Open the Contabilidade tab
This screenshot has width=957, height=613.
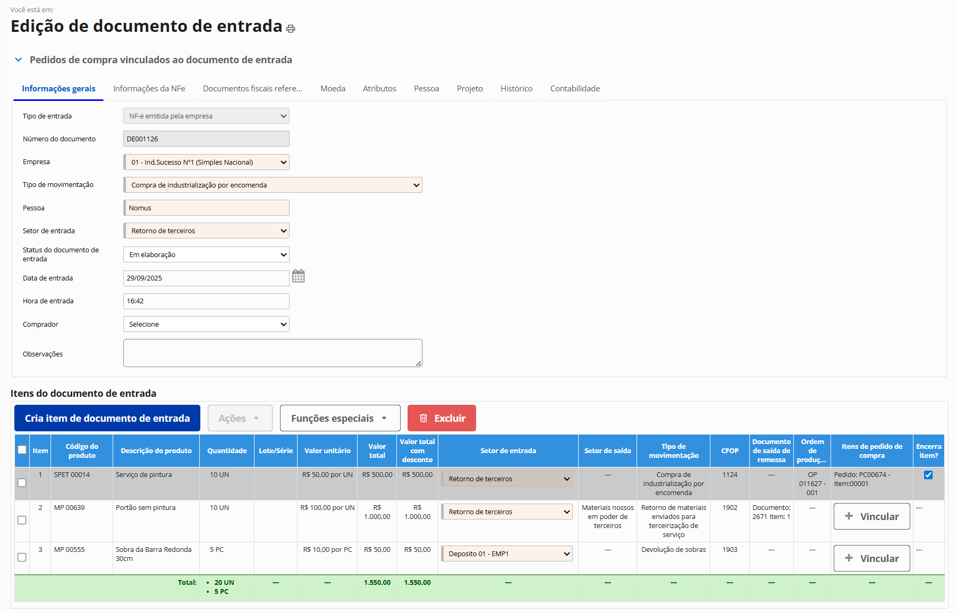pyautogui.click(x=574, y=89)
